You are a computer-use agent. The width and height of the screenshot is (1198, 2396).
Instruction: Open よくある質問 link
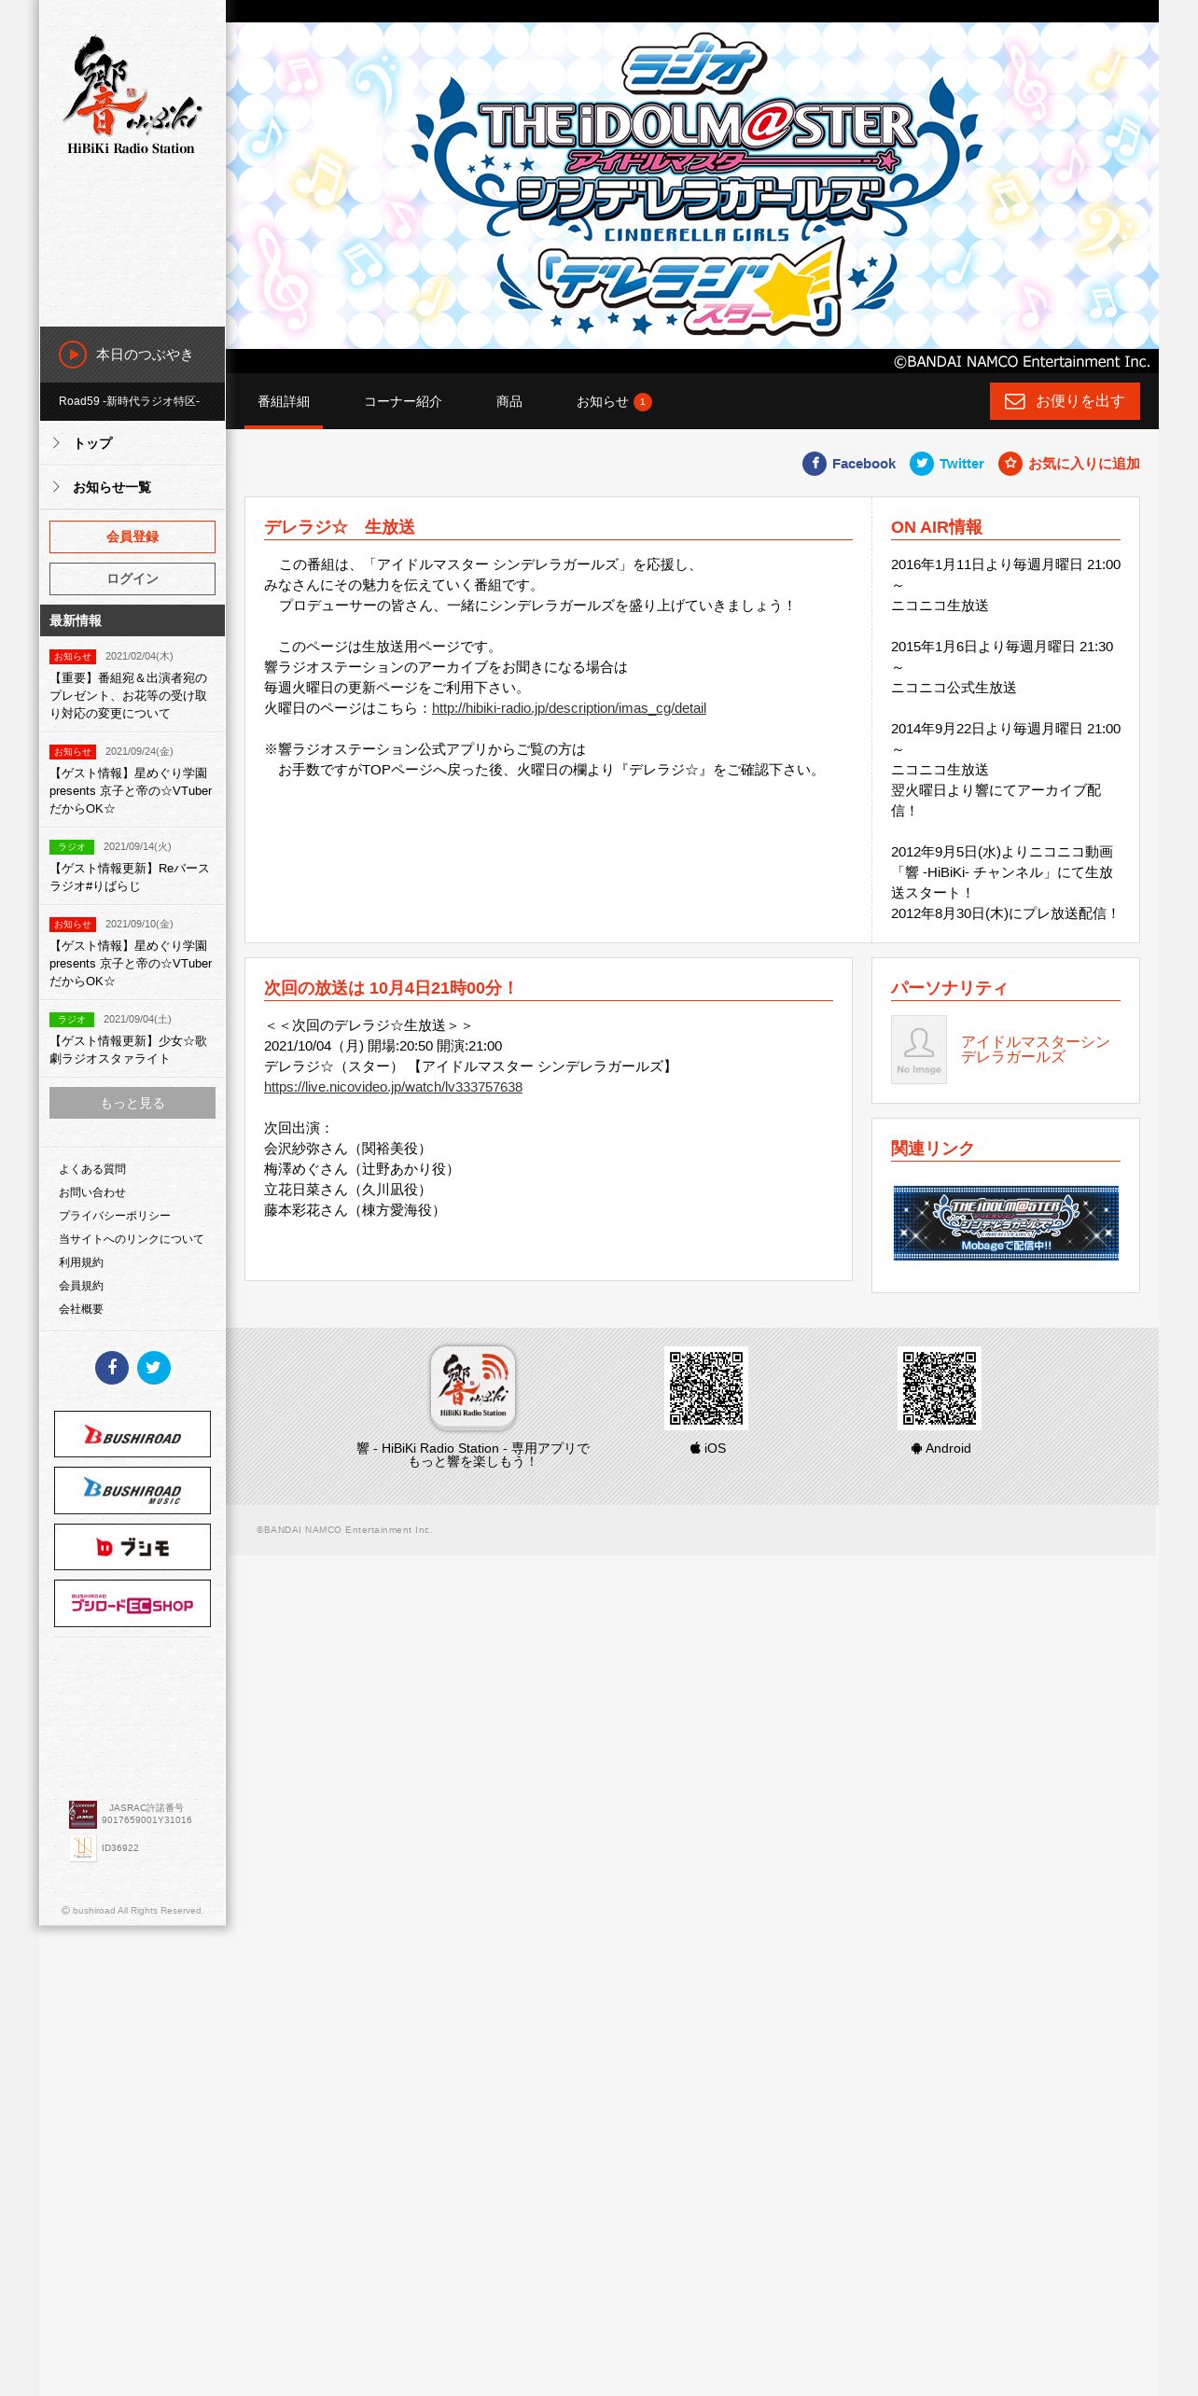coord(92,1169)
